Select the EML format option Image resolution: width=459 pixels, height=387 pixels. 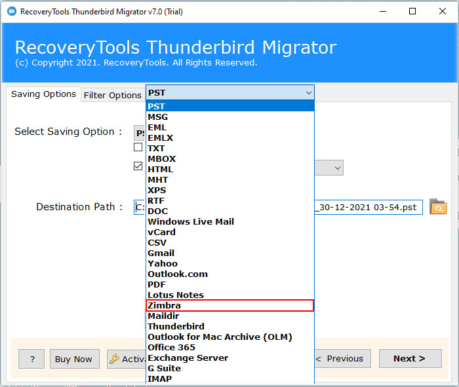(229, 128)
